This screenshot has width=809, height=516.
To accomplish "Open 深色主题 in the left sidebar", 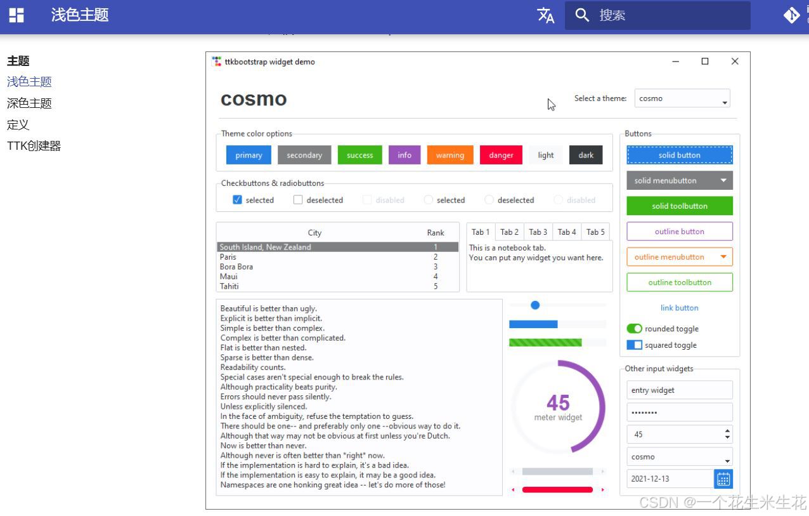I will [29, 103].
